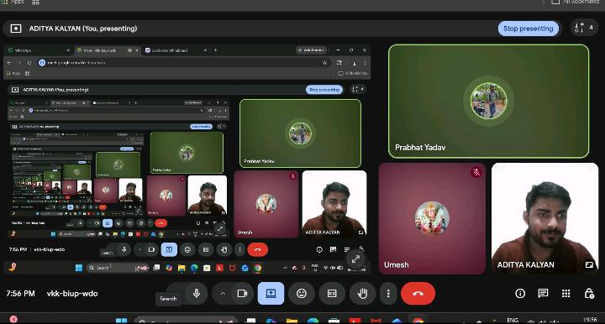Click Ask Gemini button in shared browser

pos(311,50)
